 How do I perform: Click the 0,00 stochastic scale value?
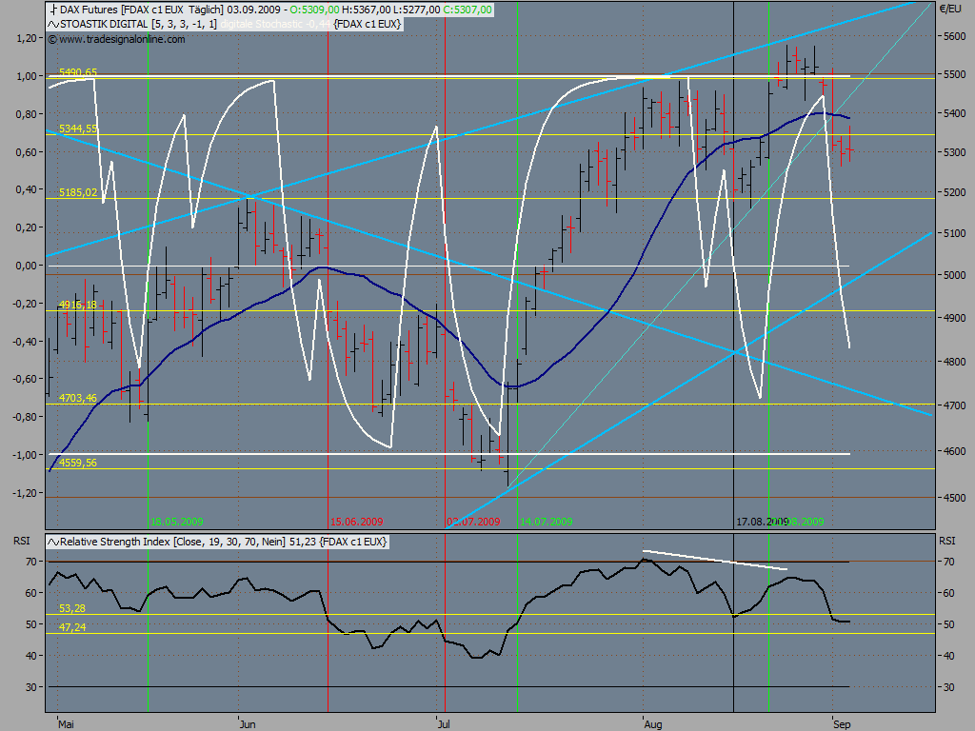(x=26, y=266)
